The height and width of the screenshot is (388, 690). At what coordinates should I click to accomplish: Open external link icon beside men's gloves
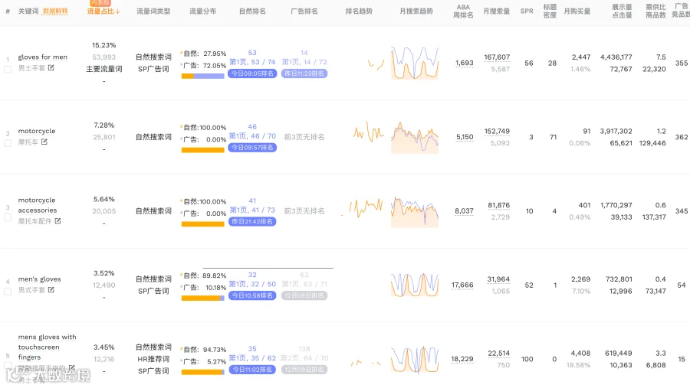51,289
